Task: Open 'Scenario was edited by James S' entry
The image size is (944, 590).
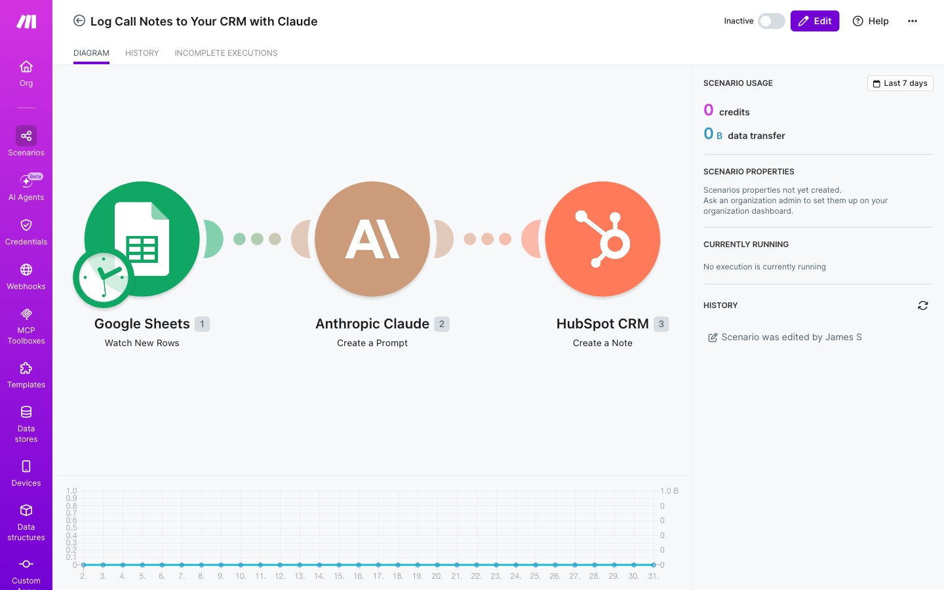Action: point(785,337)
